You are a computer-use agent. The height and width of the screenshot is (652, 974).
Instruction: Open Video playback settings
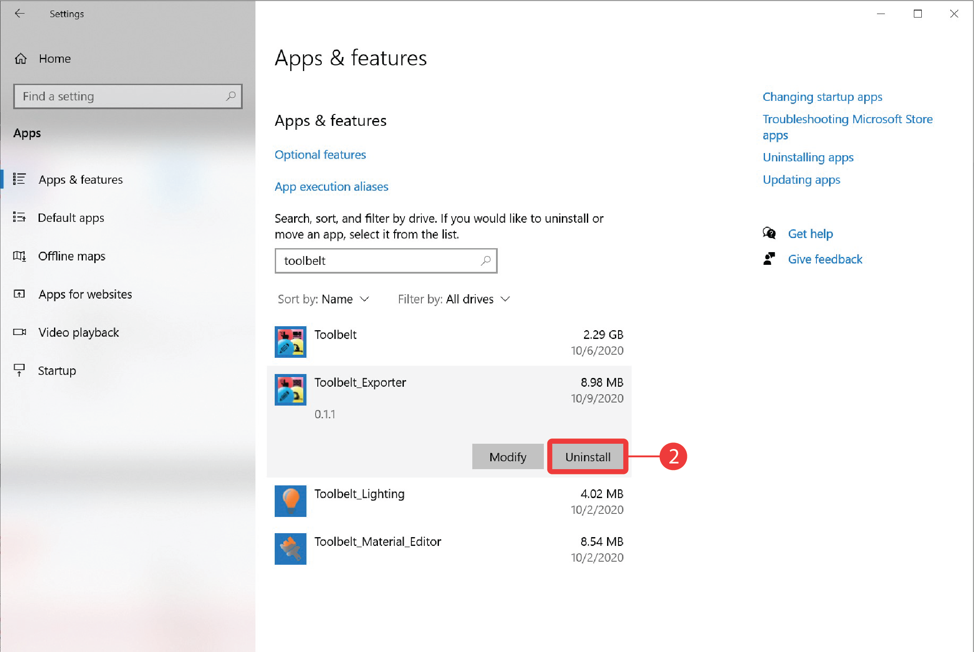(x=79, y=332)
